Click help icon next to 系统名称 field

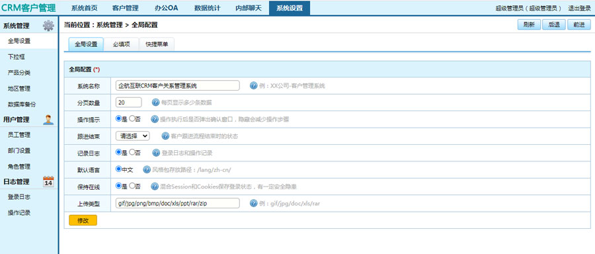tap(253, 85)
